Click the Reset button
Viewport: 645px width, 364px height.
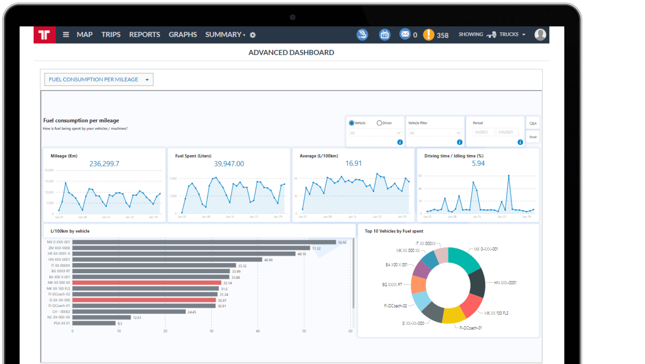(x=533, y=137)
